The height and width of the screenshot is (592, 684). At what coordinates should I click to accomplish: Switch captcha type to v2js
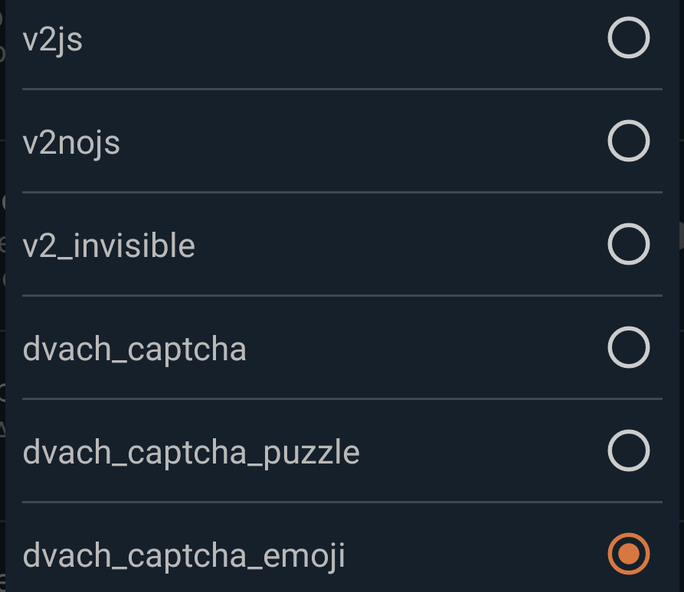628,38
